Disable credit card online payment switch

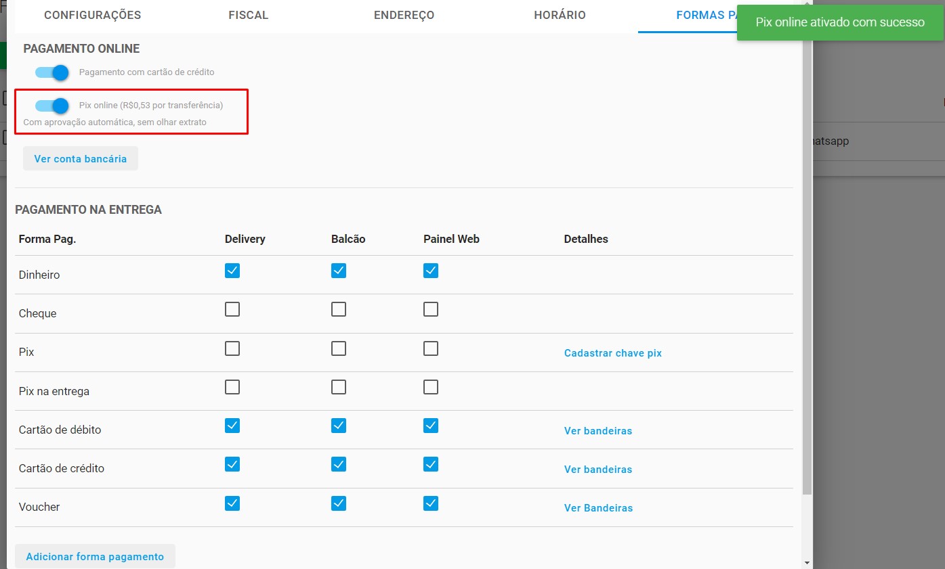coord(52,72)
